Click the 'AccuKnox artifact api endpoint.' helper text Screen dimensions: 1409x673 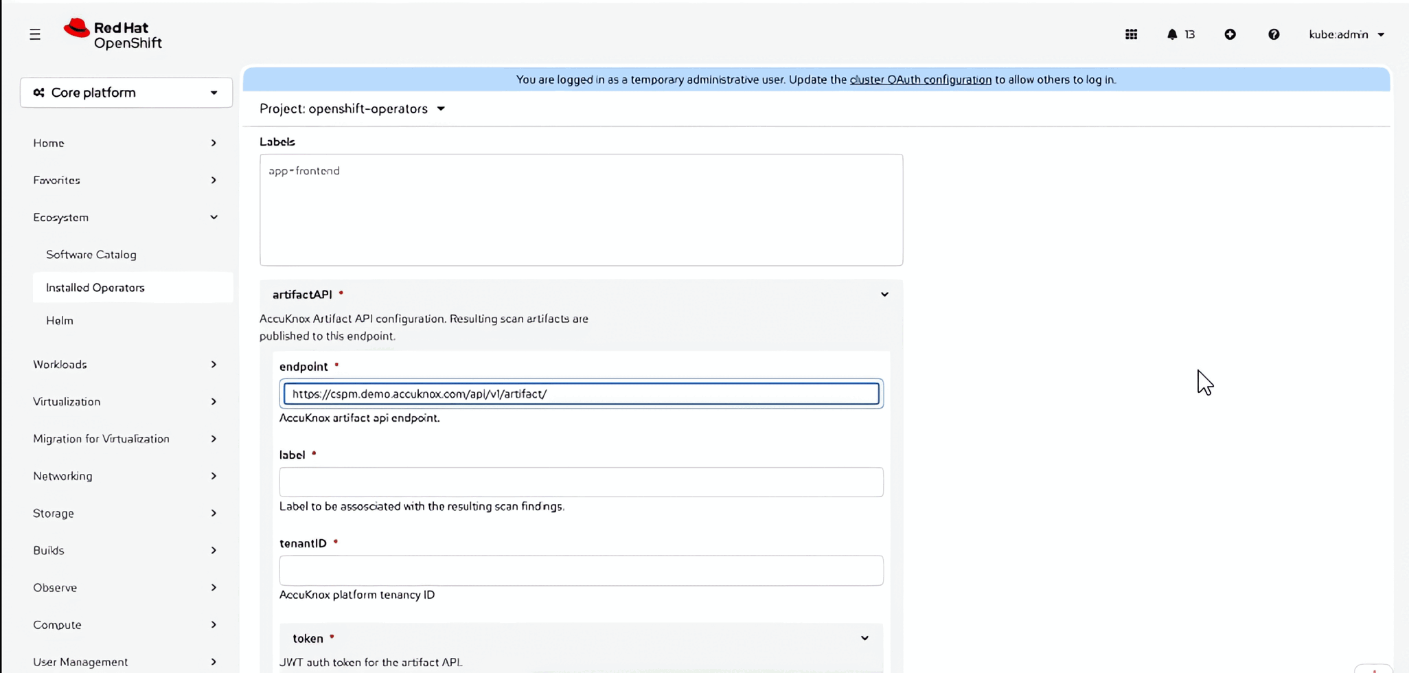pyautogui.click(x=360, y=418)
